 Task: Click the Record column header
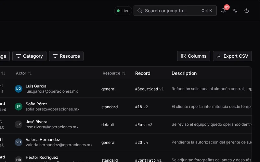click(143, 73)
